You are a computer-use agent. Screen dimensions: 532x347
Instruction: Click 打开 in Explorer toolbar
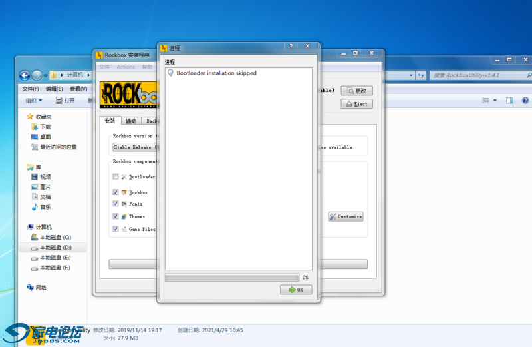tap(65, 101)
